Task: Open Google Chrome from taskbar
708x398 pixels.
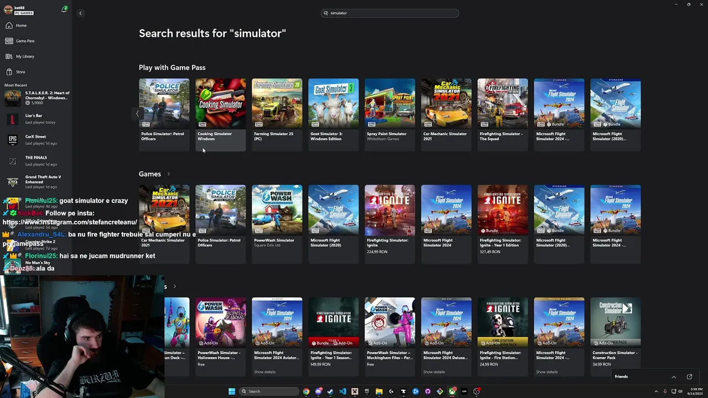Action: point(306,391)
